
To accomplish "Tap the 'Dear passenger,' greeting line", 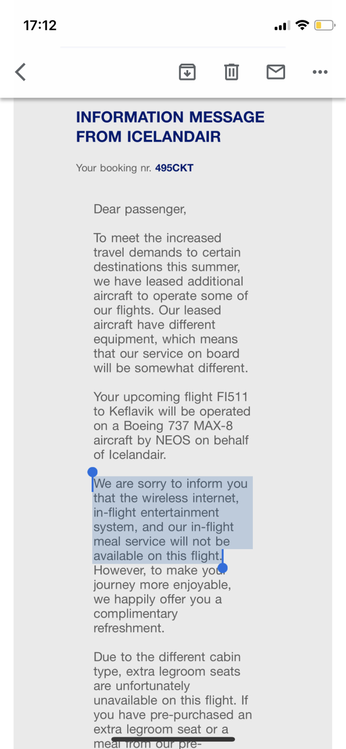I will [x=140, y=209].
